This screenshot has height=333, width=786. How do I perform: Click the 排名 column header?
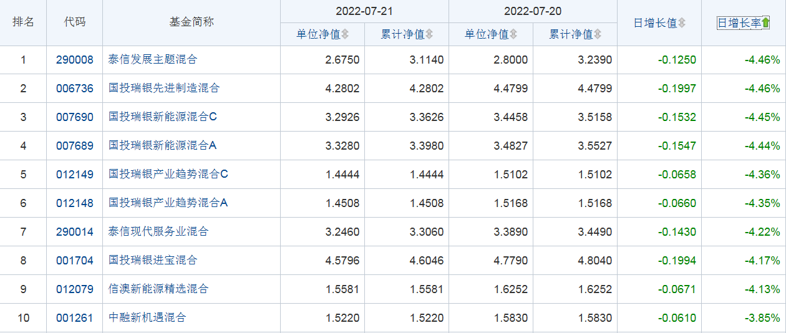[23, 22]
